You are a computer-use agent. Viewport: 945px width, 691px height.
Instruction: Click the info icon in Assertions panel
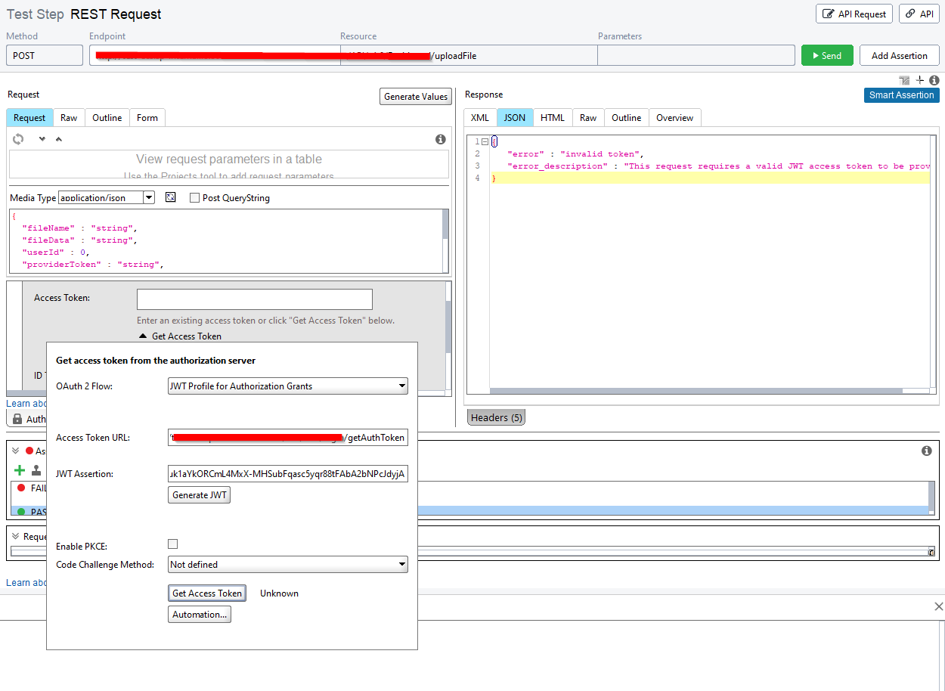point(927,451)
